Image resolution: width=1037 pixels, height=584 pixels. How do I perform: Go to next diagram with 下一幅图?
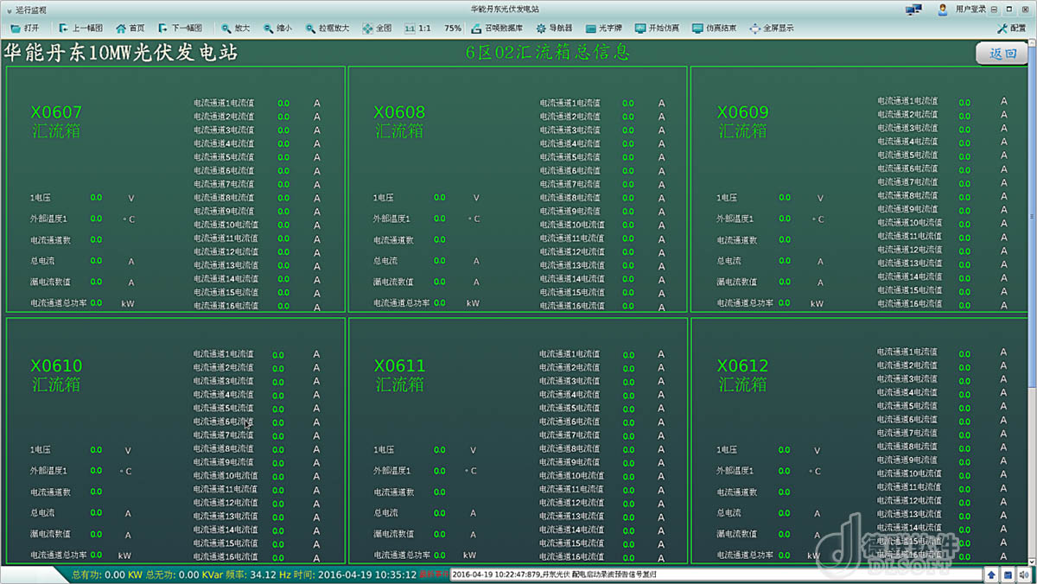(x=180, y=29)
